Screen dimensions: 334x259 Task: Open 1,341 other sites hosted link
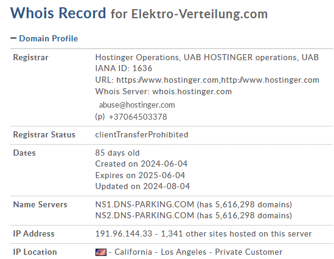[x=236, y=233]
